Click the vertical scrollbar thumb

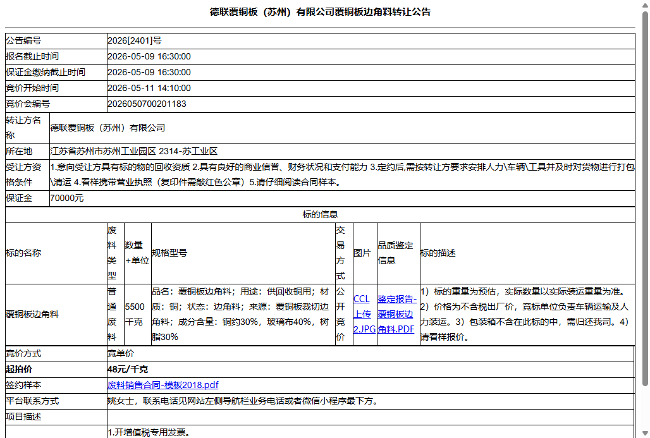[645, 199]
